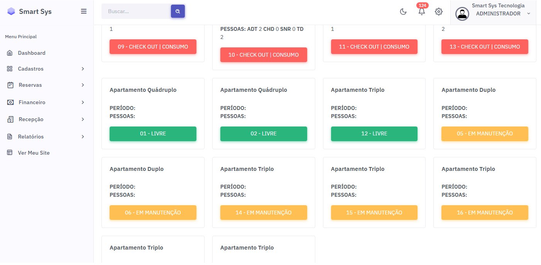This screenshot has height=265, width=541.
Task: Click the Financeiro money icon
Action: tap(10, 102)
